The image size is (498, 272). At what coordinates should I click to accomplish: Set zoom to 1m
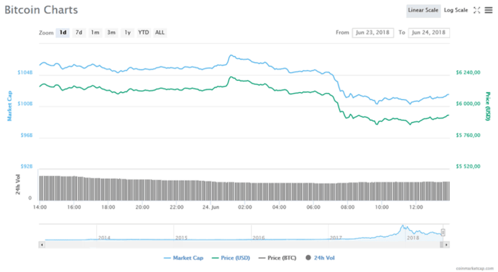coord(95,33)
